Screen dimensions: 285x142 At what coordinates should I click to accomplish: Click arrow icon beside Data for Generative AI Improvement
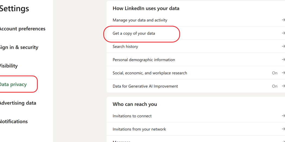coord(283,86)
